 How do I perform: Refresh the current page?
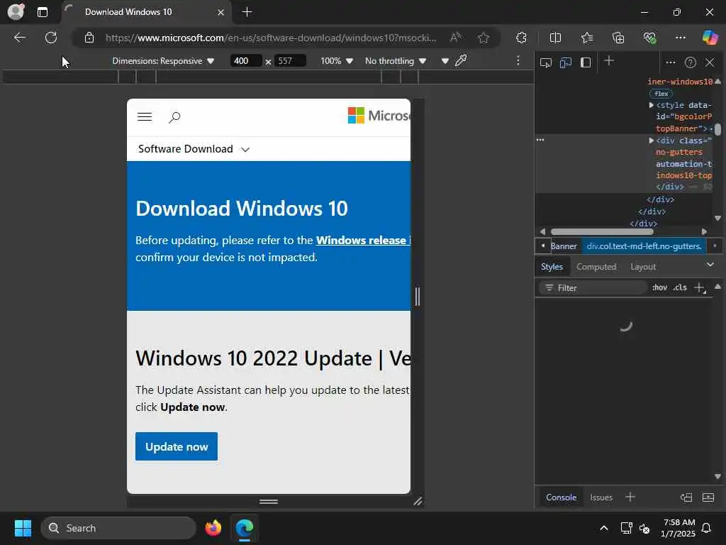pos(51,38)
